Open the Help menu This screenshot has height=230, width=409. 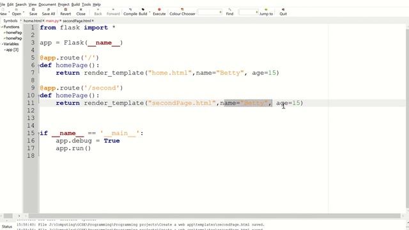(96, 4)
